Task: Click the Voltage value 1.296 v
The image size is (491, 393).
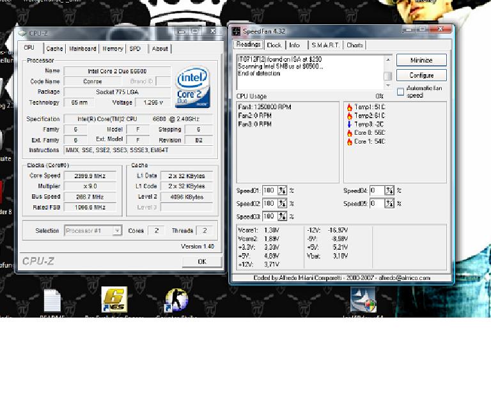Action: 153,102
